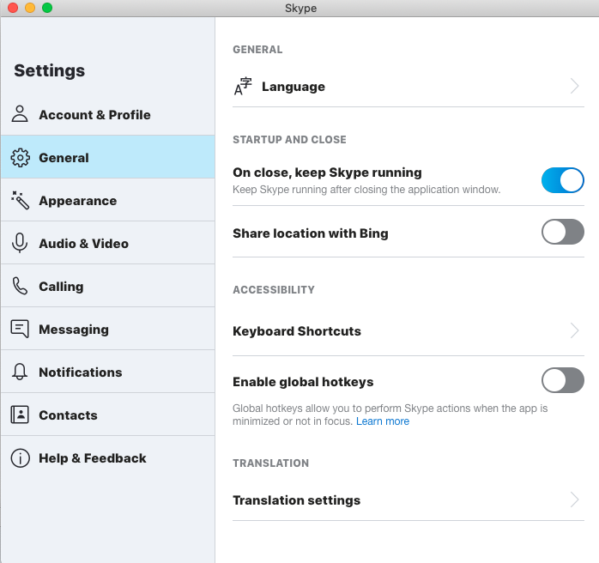Select the General settings section

pyautogui.click(x=108, y=157)
